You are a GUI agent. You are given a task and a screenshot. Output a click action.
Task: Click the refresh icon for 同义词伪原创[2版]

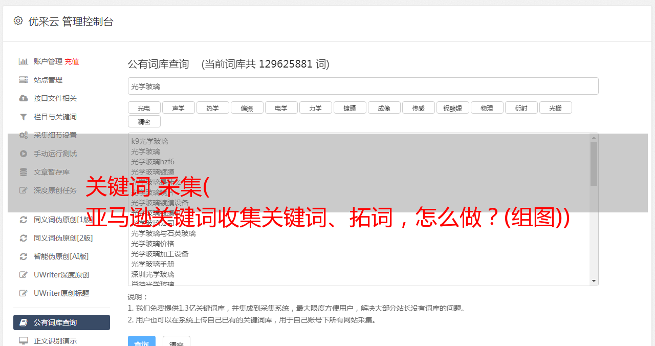tap(23, 238)
